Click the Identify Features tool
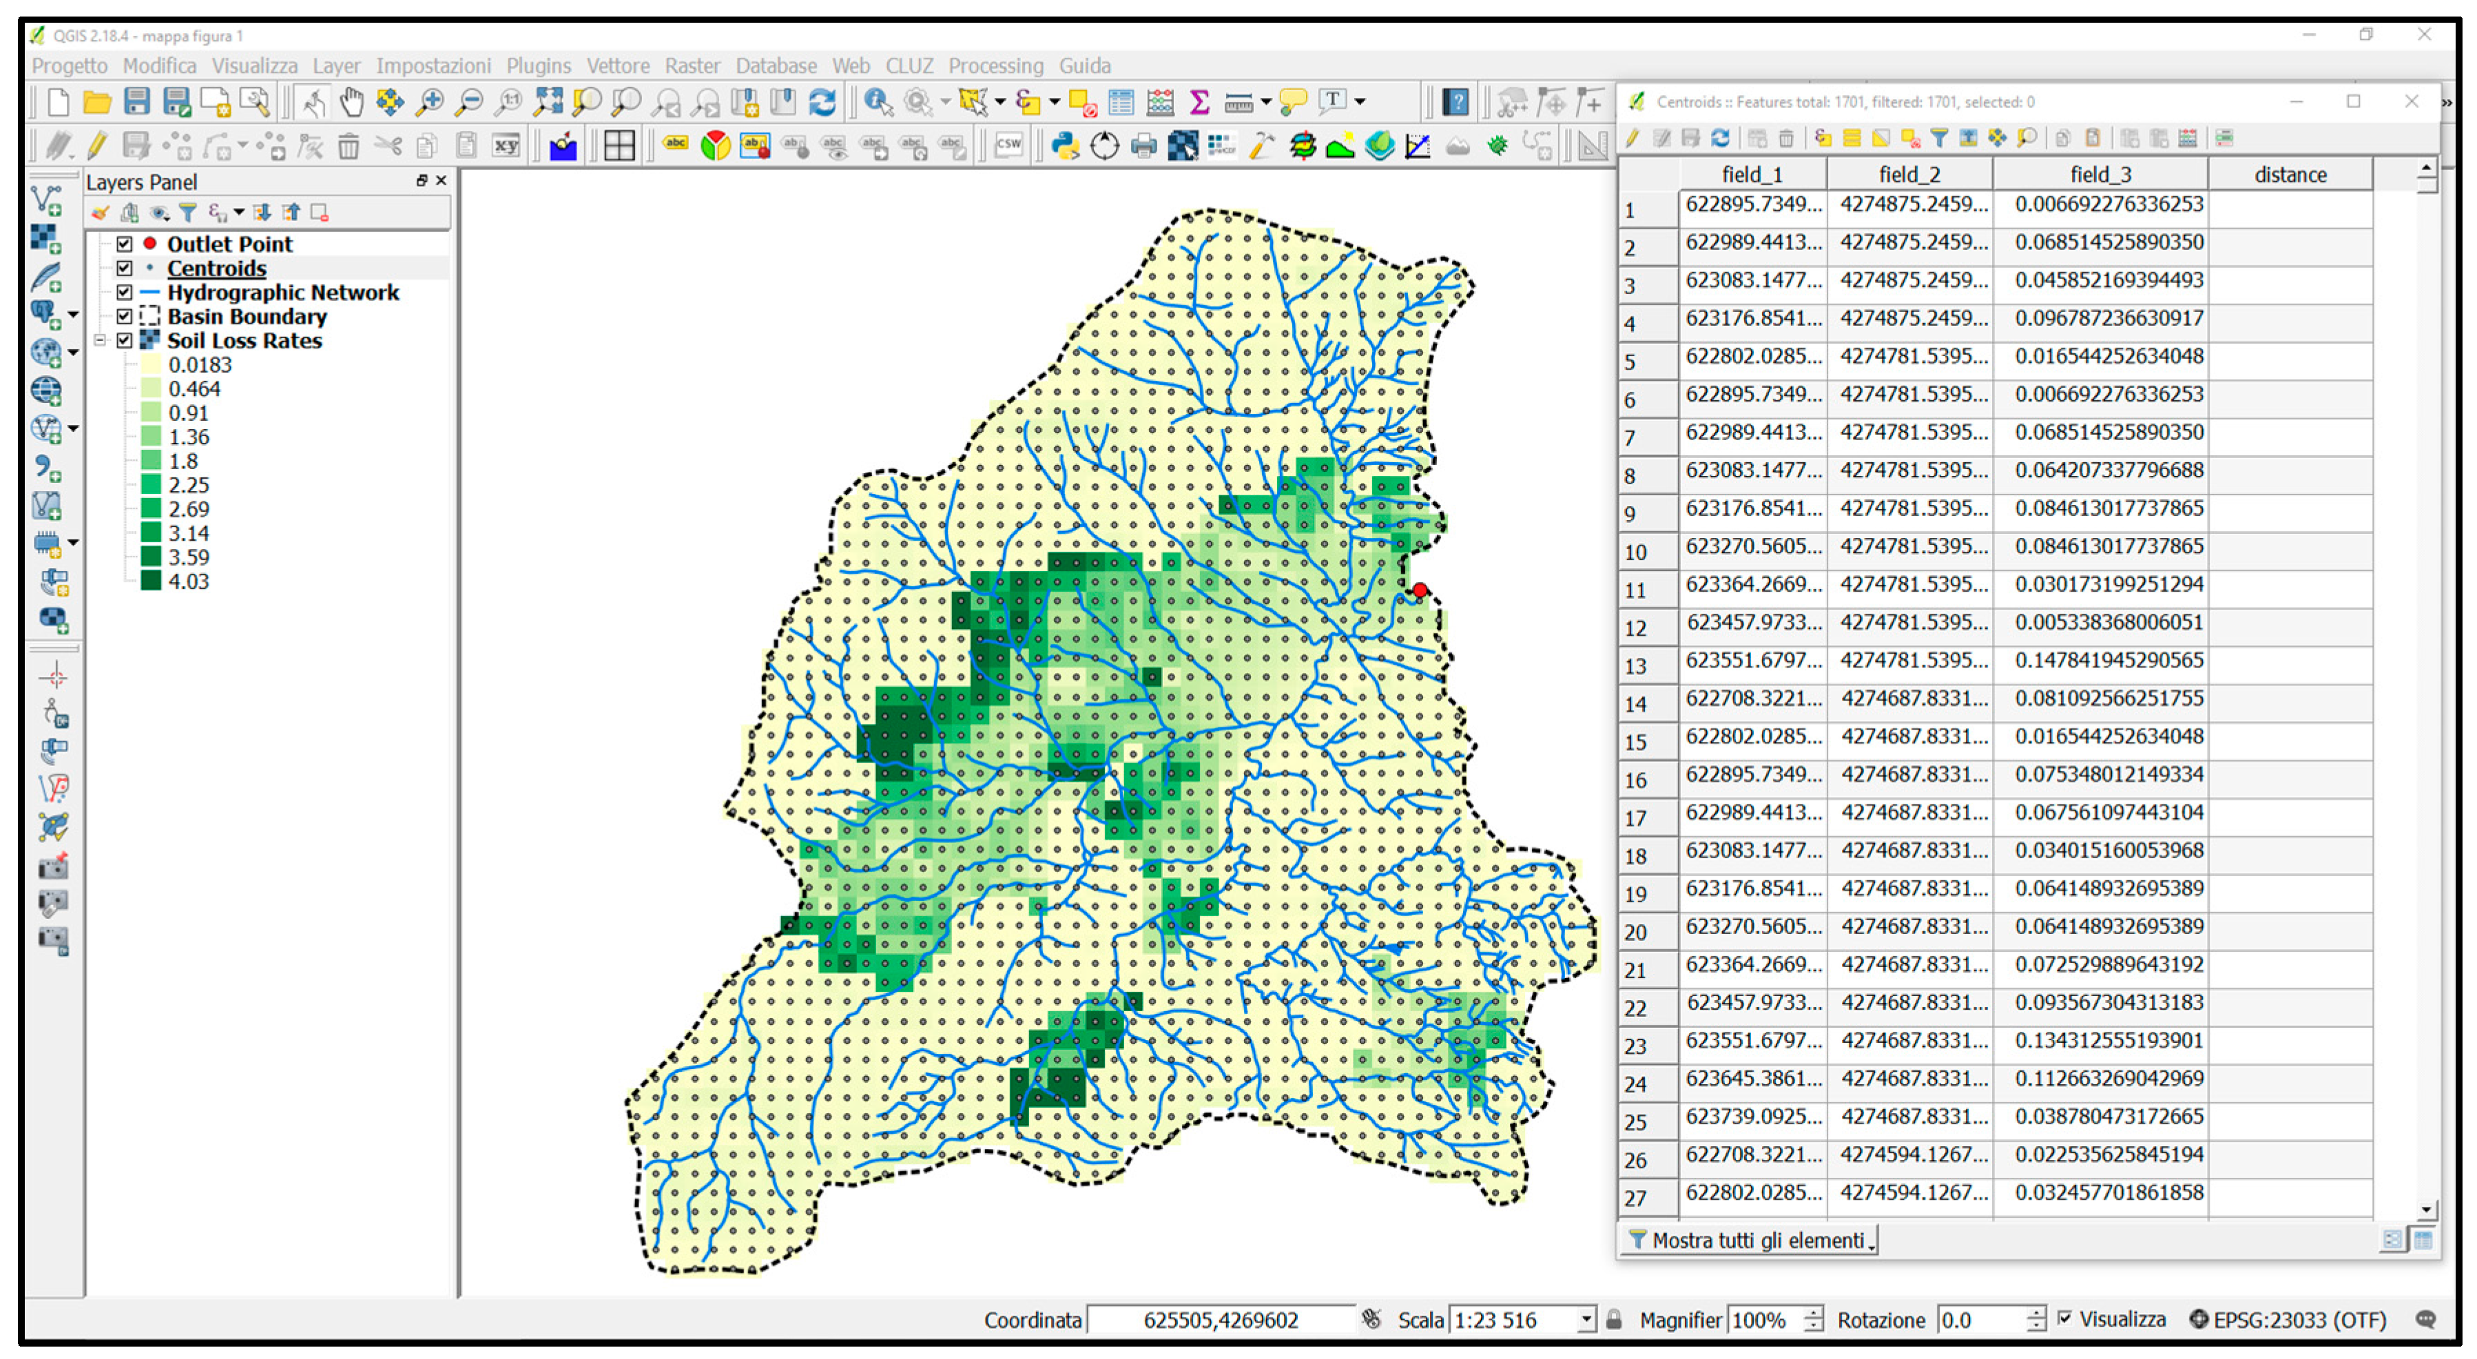The image size is (2477, 1359). click(877, 101)
